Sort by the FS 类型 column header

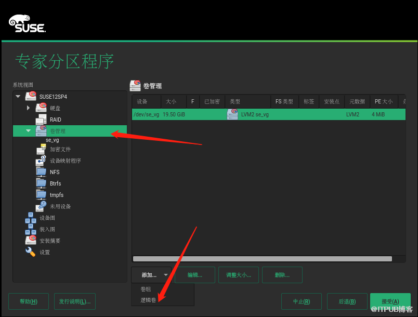(x=285, y=101)
